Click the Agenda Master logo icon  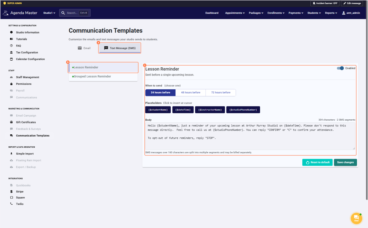tap(6, 13)
